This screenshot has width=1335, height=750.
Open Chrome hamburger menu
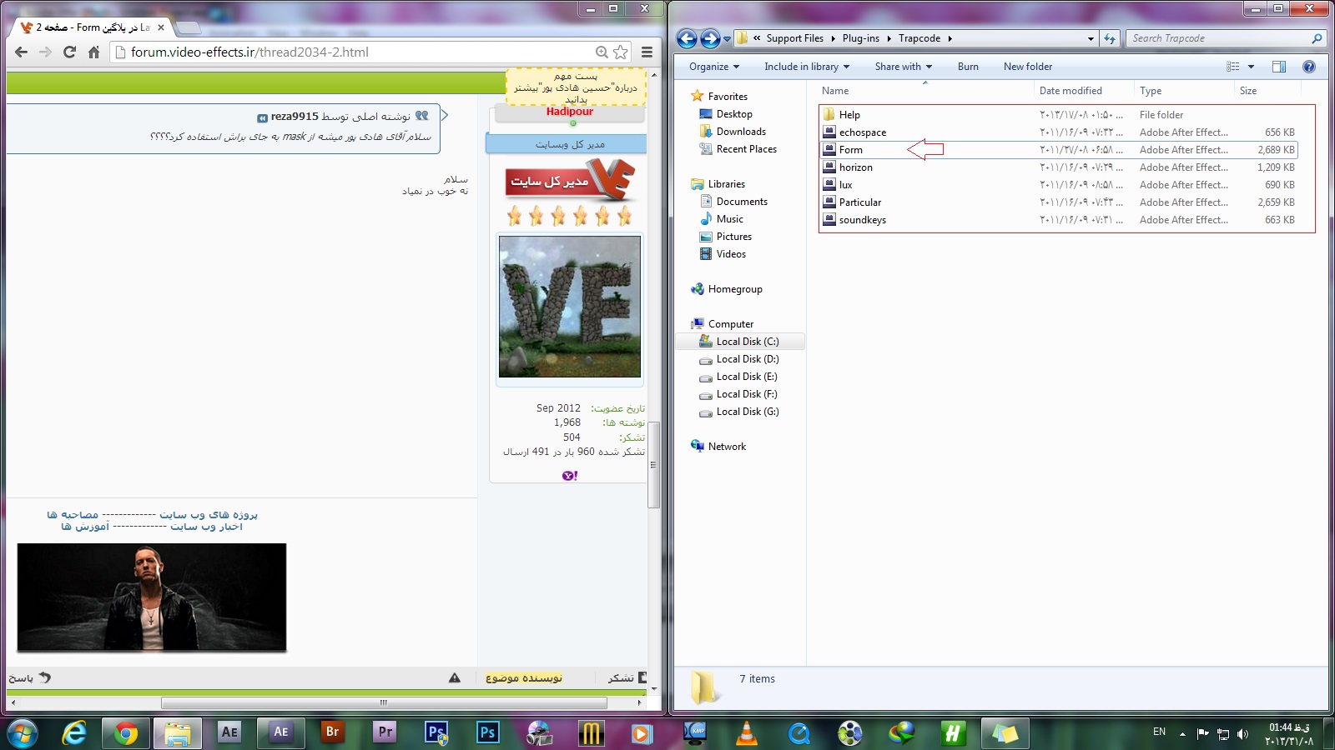[x=647, y=52]
